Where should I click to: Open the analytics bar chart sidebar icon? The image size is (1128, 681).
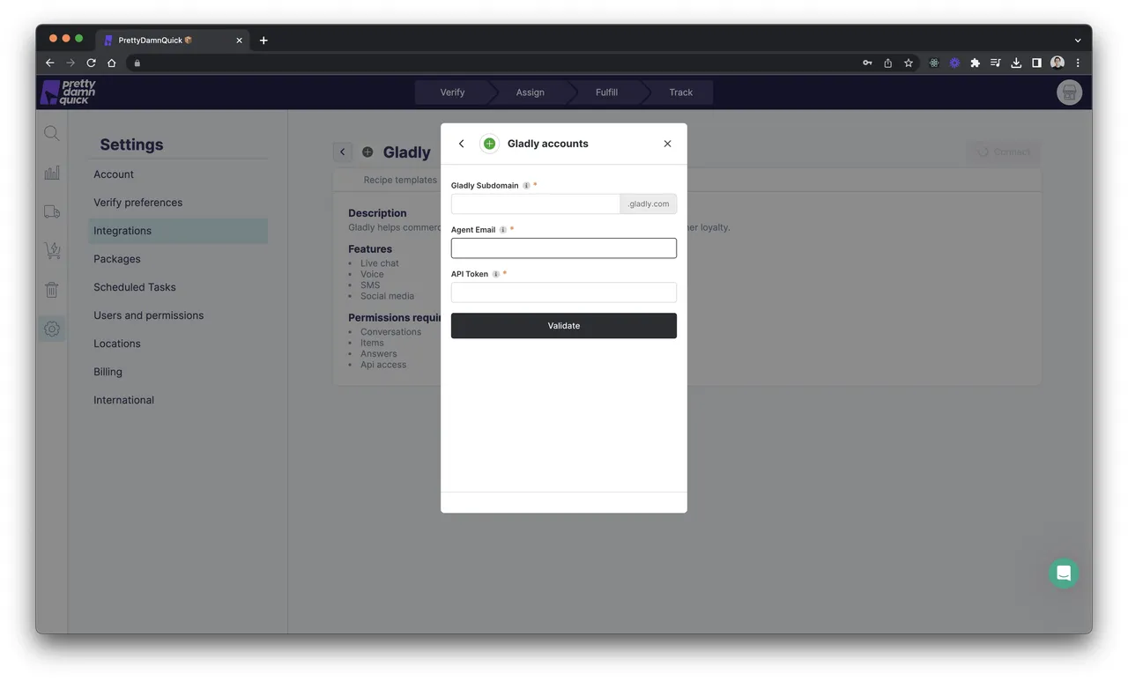(x=52, y=173)
